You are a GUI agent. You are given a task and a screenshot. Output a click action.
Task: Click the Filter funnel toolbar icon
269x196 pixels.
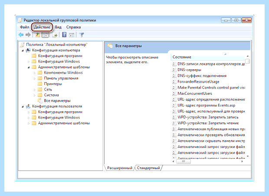[82, 35]
